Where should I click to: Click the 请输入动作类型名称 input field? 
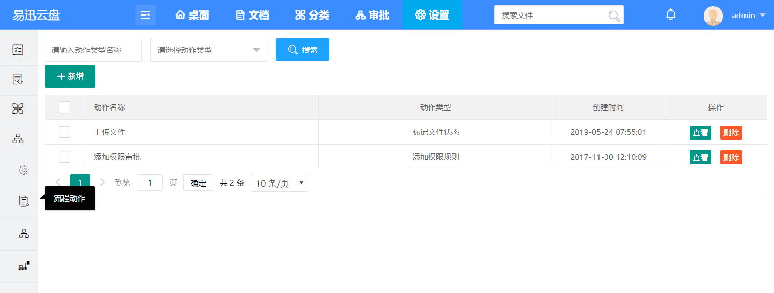(x=93, y=50)
